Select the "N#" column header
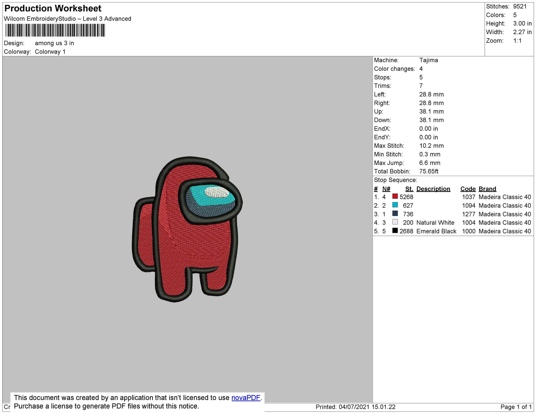Image resolution: width=536 pixels, height=414 pixels. tap(386, 189)
